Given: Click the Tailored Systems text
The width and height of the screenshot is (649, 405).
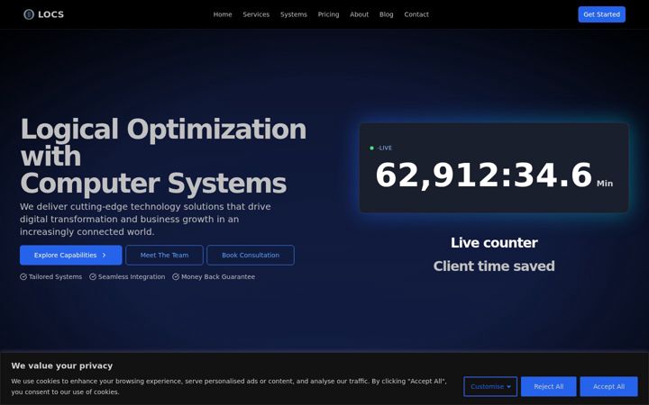Looking at the screenshot, I should pos(56,277).
